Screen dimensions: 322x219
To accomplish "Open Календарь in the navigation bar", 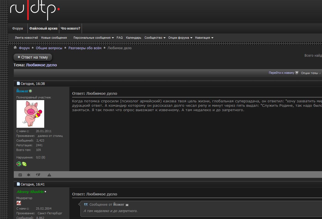I will [x=133, y=38].
